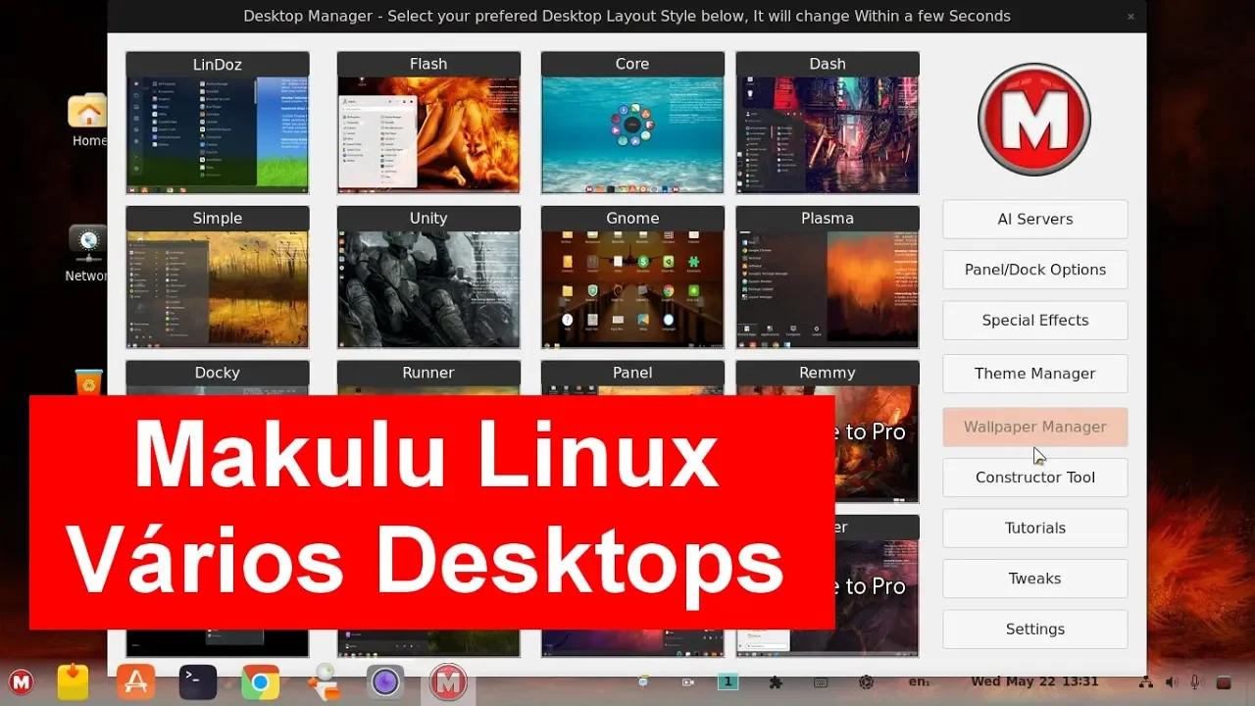The image size is (1255, 706).
Task: Open the AI Servers option
Action: tap(1035, 219)
